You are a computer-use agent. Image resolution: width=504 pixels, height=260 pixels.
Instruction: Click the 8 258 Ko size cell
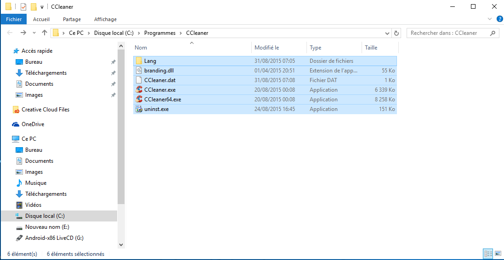385,99
